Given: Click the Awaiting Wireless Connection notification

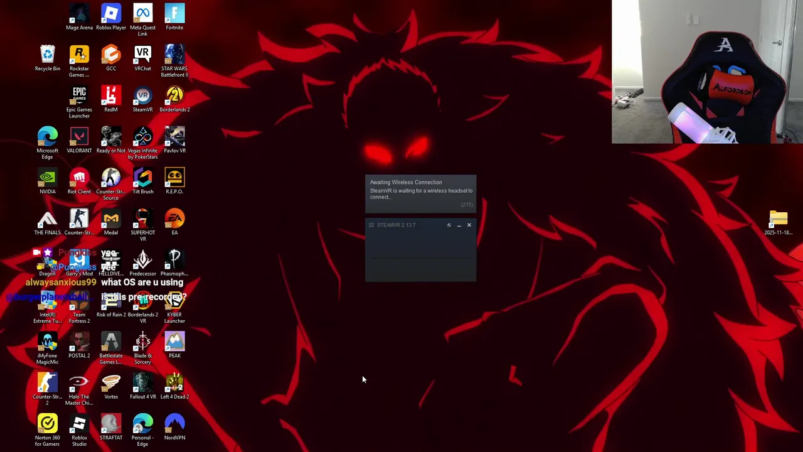Looking at the screenshot, I should click(420, 194).
